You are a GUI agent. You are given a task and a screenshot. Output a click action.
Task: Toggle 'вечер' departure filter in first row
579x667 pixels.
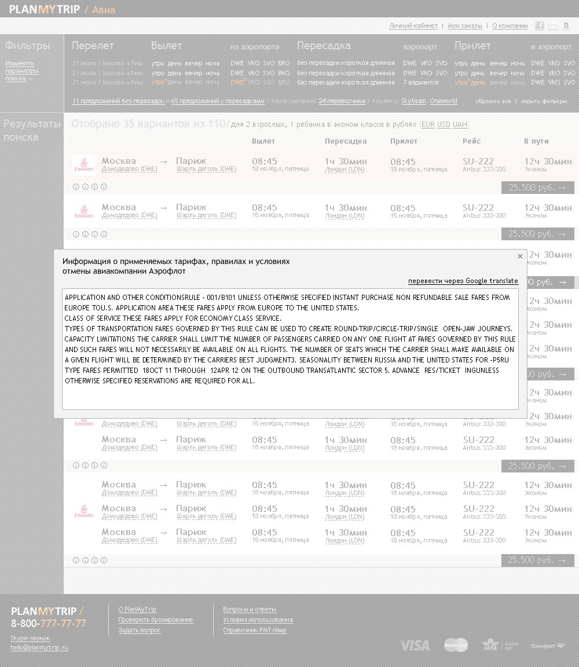[193, 63]
